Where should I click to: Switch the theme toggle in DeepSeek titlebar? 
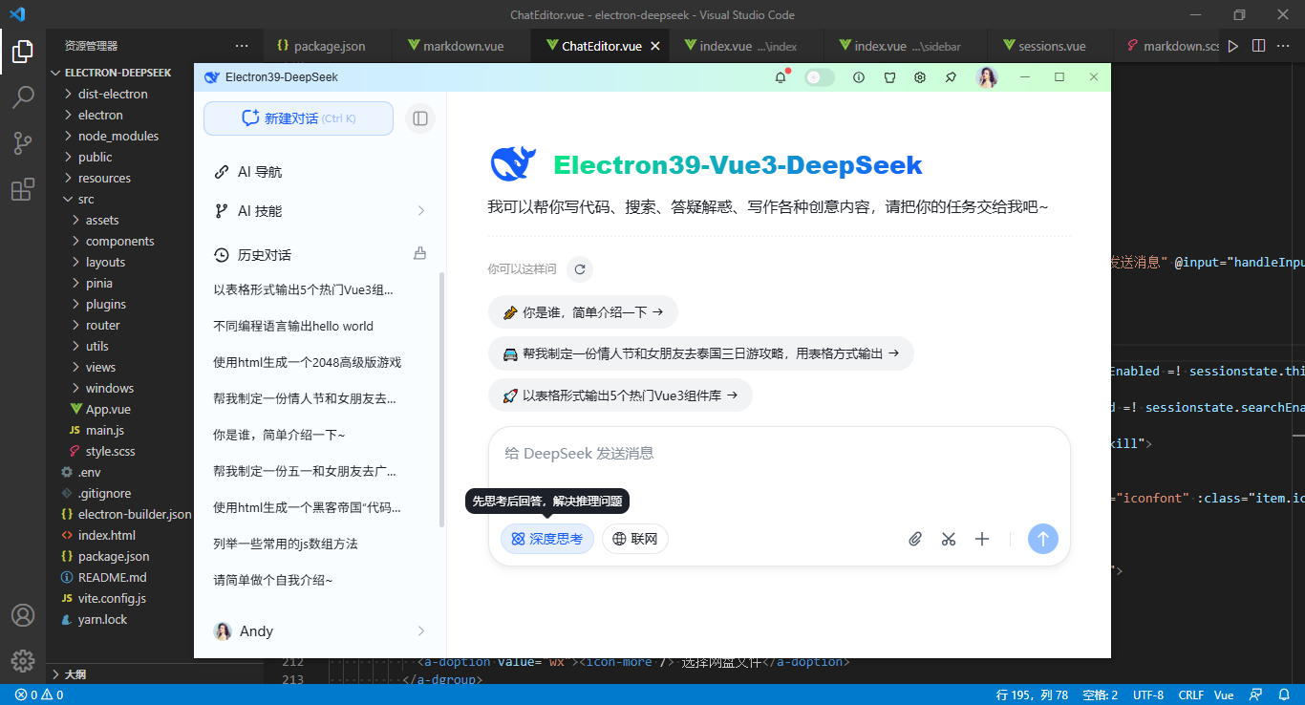pyautogui.click(x=820, y=77)
